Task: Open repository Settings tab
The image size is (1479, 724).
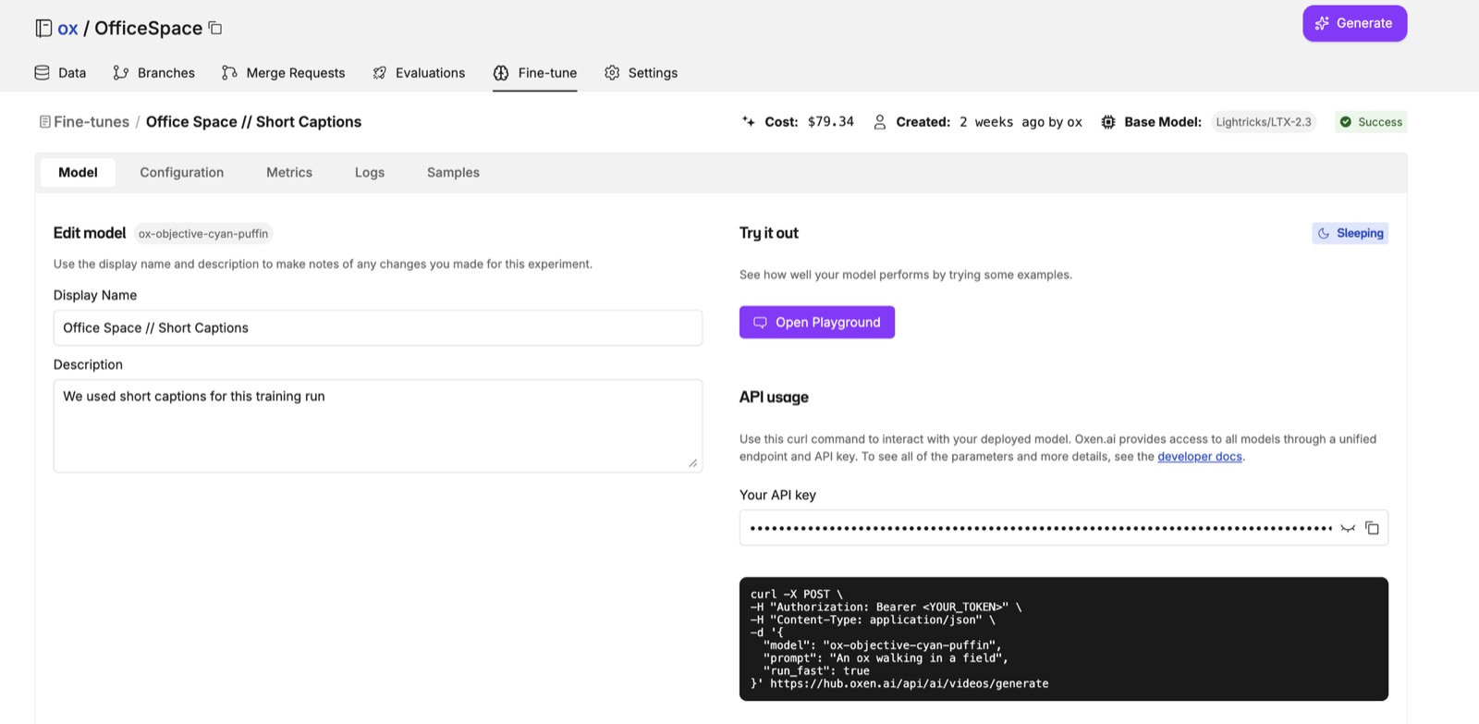Action: click(x=642, y=72)
